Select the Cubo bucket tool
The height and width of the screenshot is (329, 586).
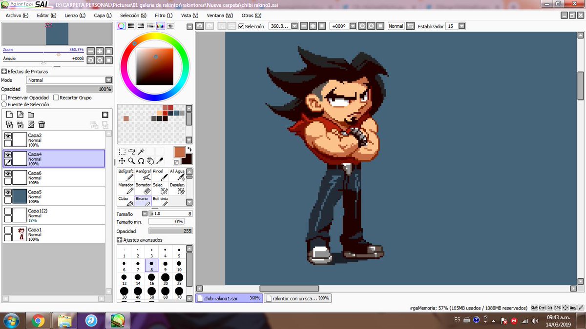pyautogui.click(x=126, y=201)
